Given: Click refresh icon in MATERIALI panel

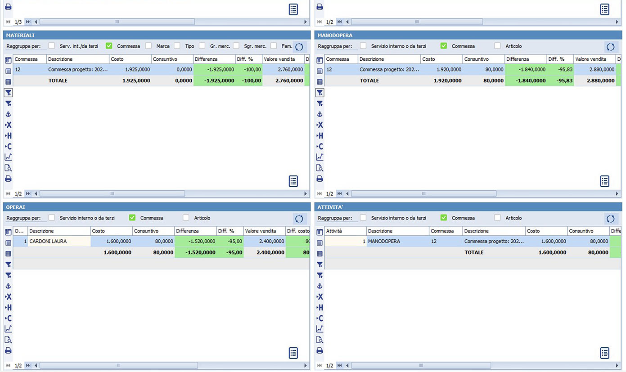Looking at the screenshot, I should coord(299,46).
